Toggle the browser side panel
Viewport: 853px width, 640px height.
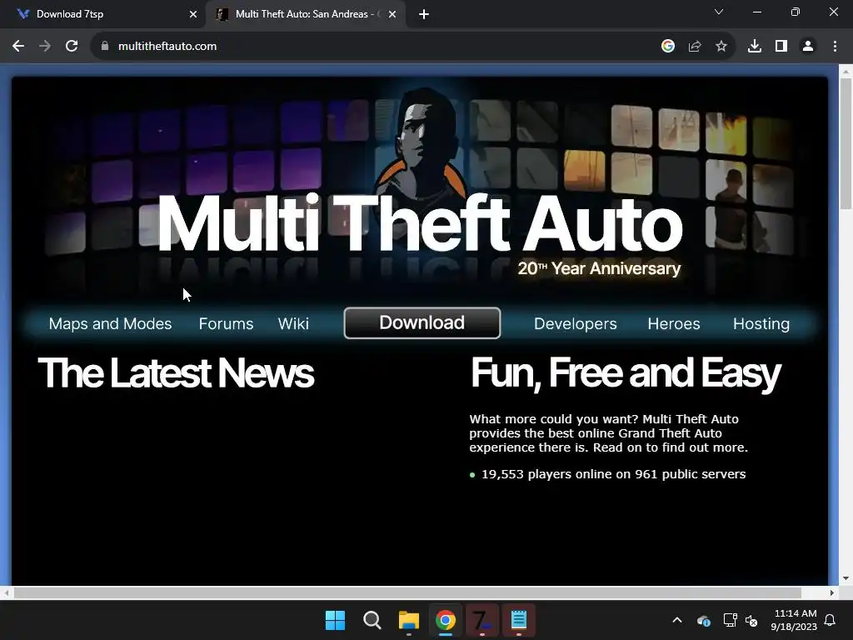(x=781, y=47)
